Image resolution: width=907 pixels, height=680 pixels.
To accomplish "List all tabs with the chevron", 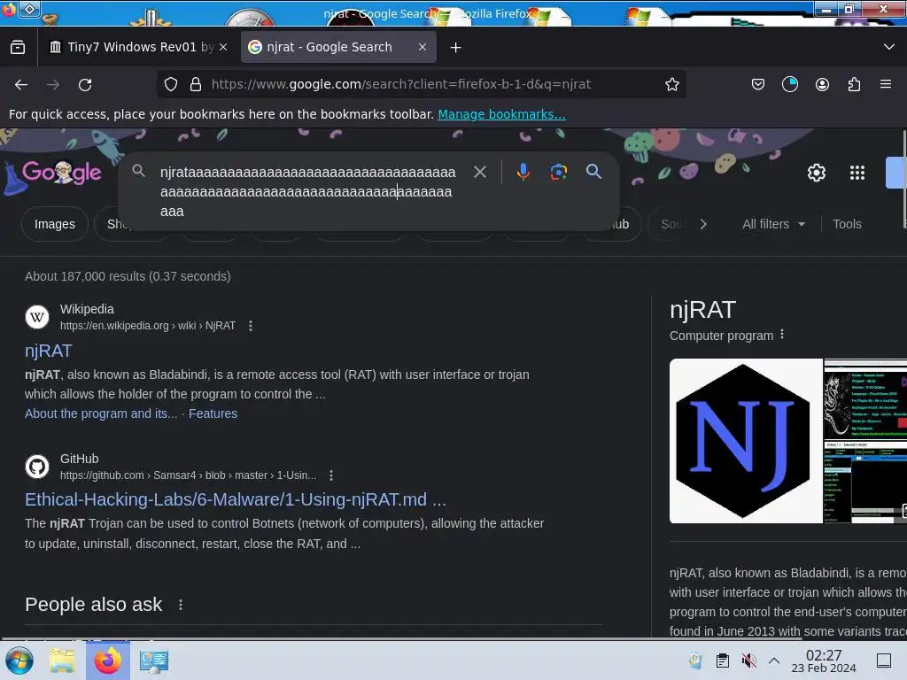I will click(889, 47).
